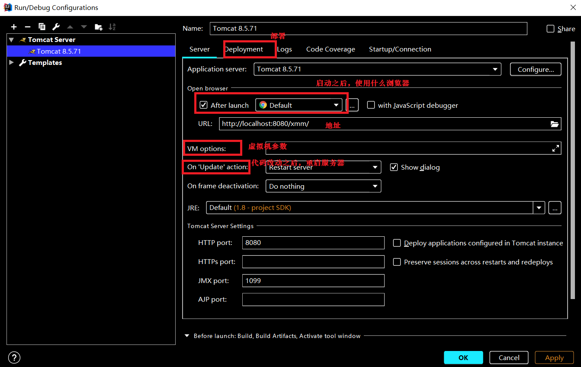Image resolution: width=581 pixels, height=367 pixels.
Task: Enable with JavaScript debugger option
Action: (371, 105)
